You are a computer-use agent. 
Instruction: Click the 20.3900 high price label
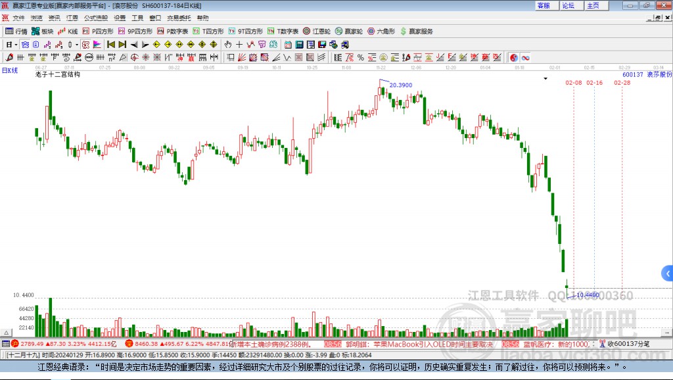pyautogui.click(x=400, y=85)
